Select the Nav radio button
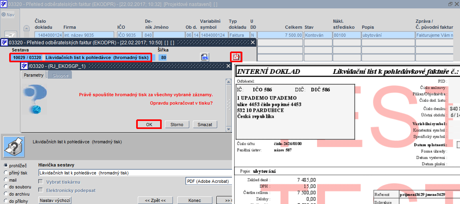Image resolution: width=460 pixels, height=204 pixels. (x=4, y=14)
